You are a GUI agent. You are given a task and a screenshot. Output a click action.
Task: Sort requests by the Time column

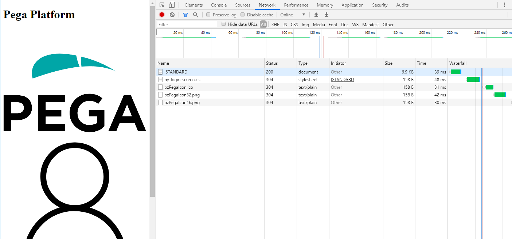pos(431,63)
